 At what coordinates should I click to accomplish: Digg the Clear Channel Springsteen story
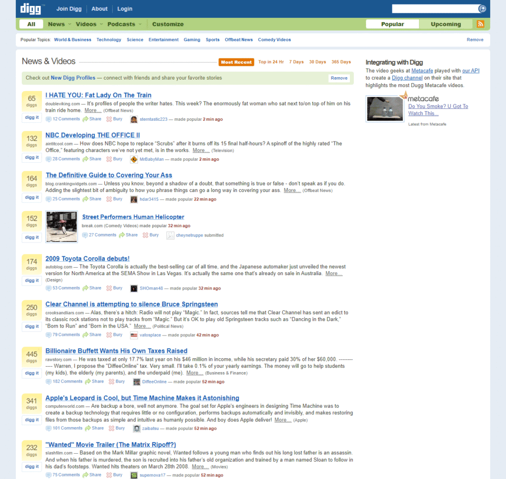[32, 327]
